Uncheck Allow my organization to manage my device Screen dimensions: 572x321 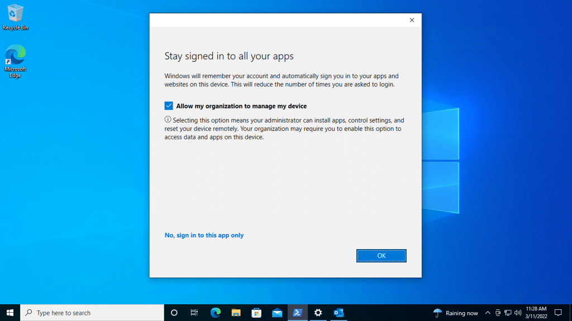coord(169,106)
